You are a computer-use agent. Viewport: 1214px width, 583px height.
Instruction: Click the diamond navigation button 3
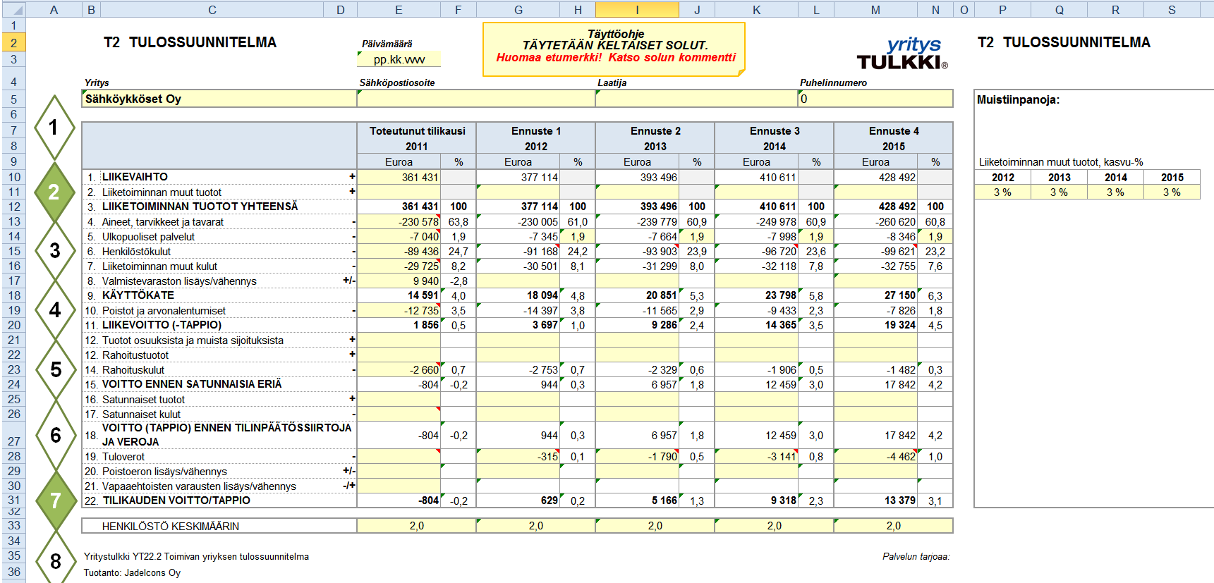[x=54, y=251]
